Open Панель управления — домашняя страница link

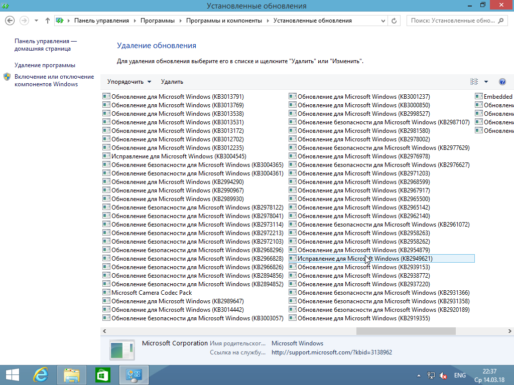(x=45, y=45)
